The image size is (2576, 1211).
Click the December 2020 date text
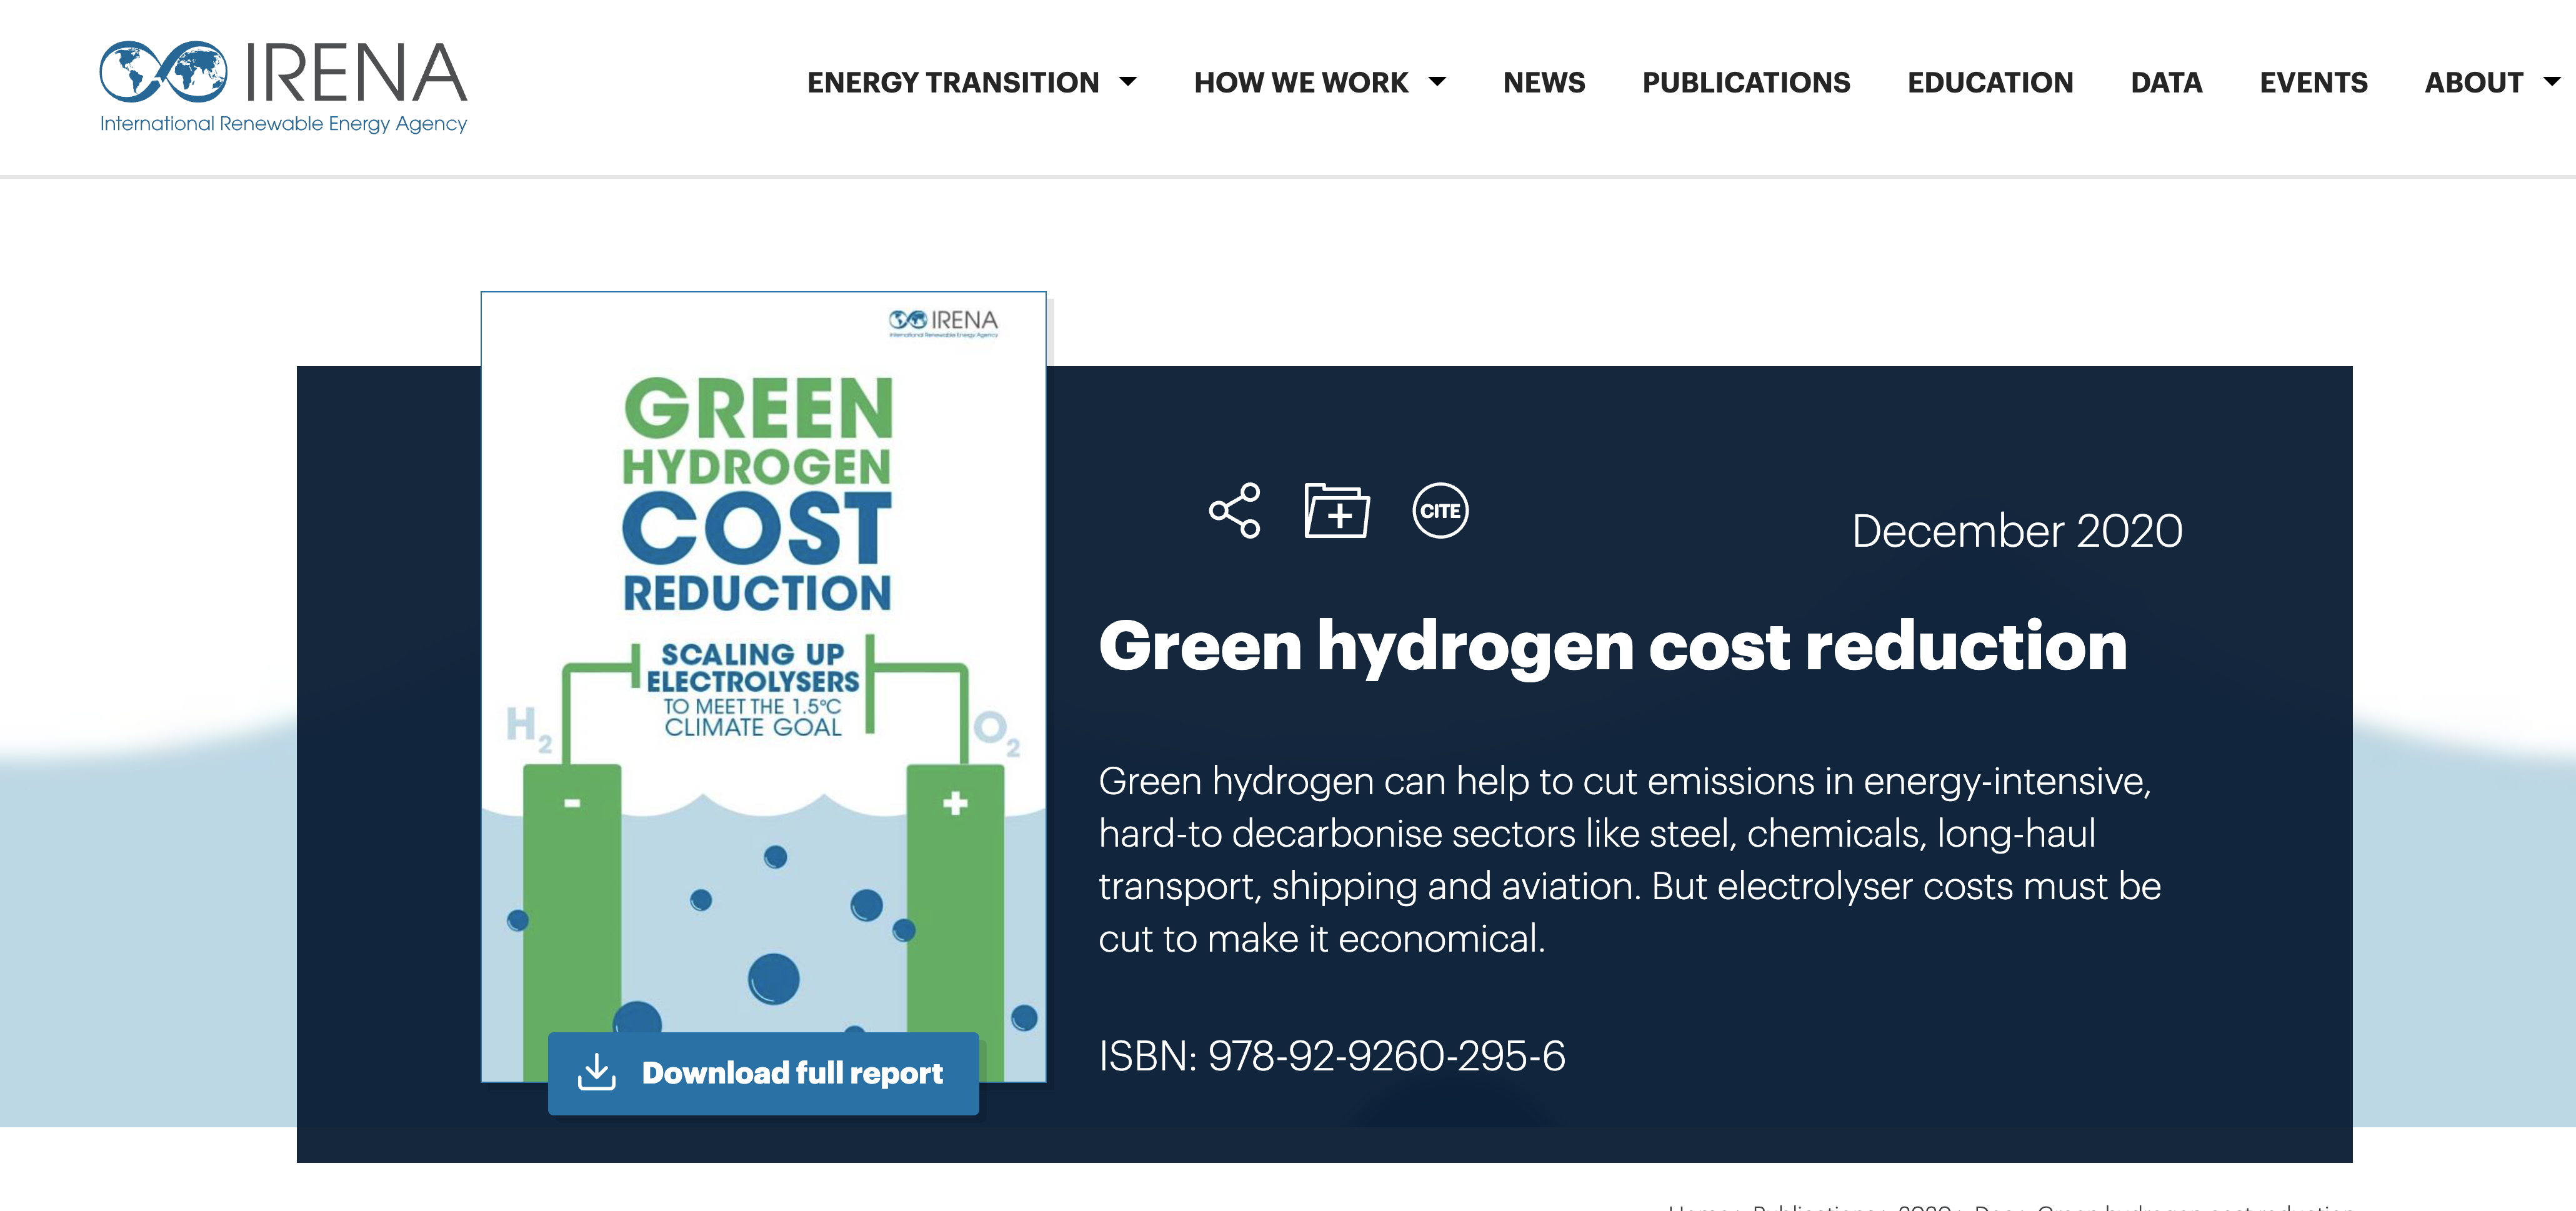[x=2016, y=531]
